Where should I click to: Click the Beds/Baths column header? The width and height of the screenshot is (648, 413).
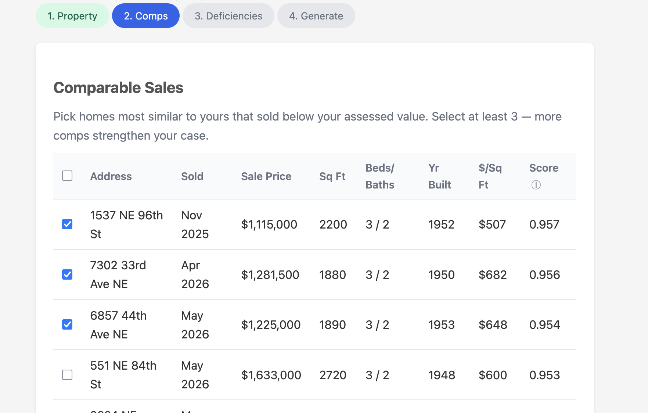[380, 176]
